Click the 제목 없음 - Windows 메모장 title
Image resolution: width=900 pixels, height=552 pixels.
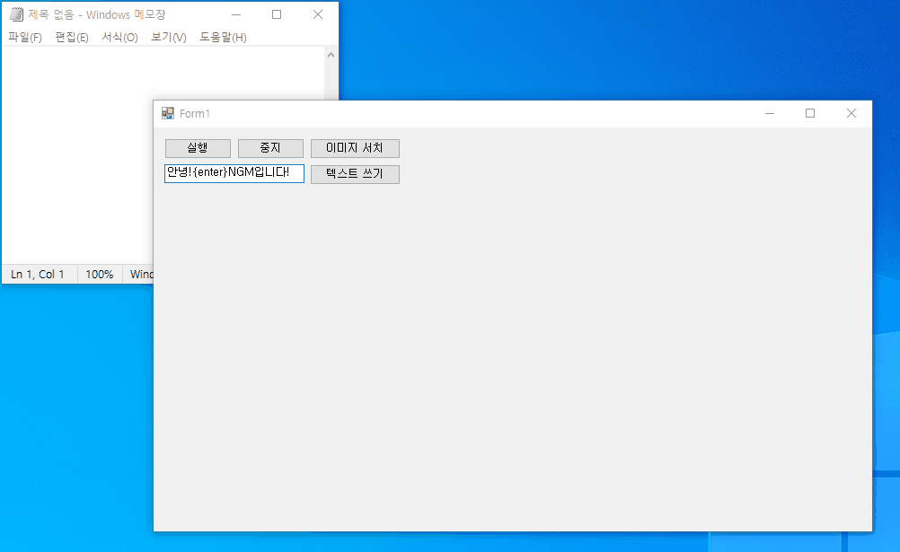point(97,14)
